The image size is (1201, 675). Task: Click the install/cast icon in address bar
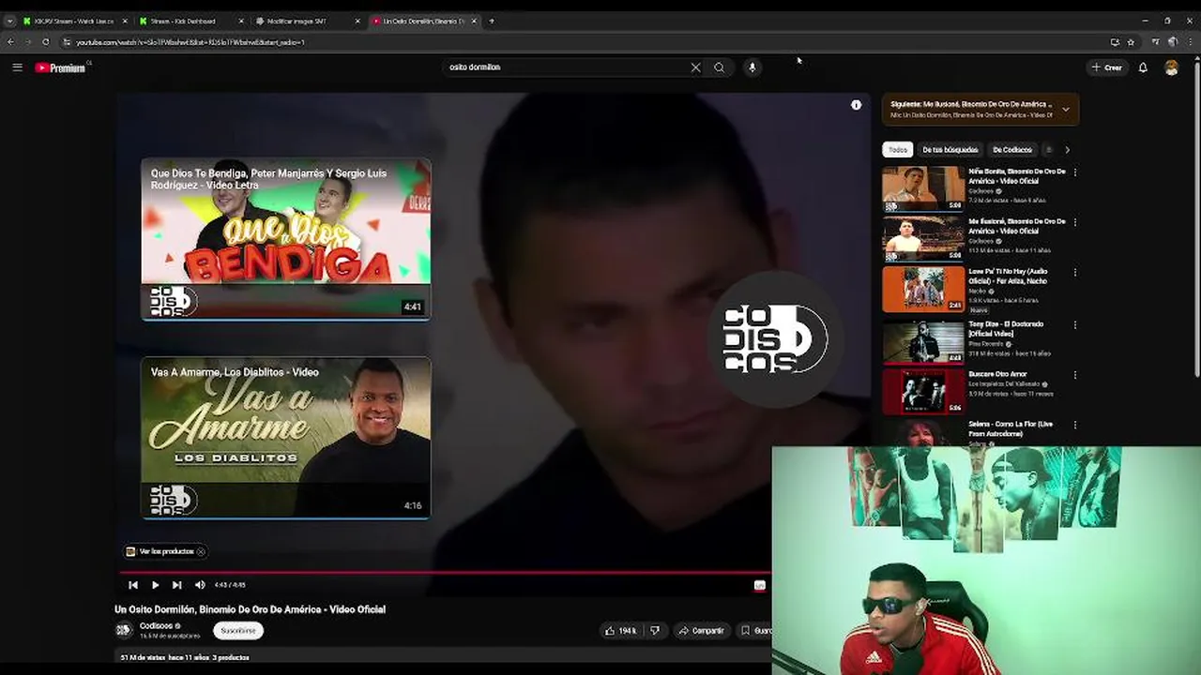[x=1115, y=42]
